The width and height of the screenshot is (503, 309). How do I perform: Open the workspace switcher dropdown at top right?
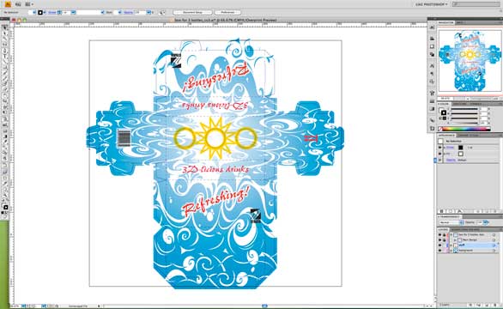click(x=431, y=4)
